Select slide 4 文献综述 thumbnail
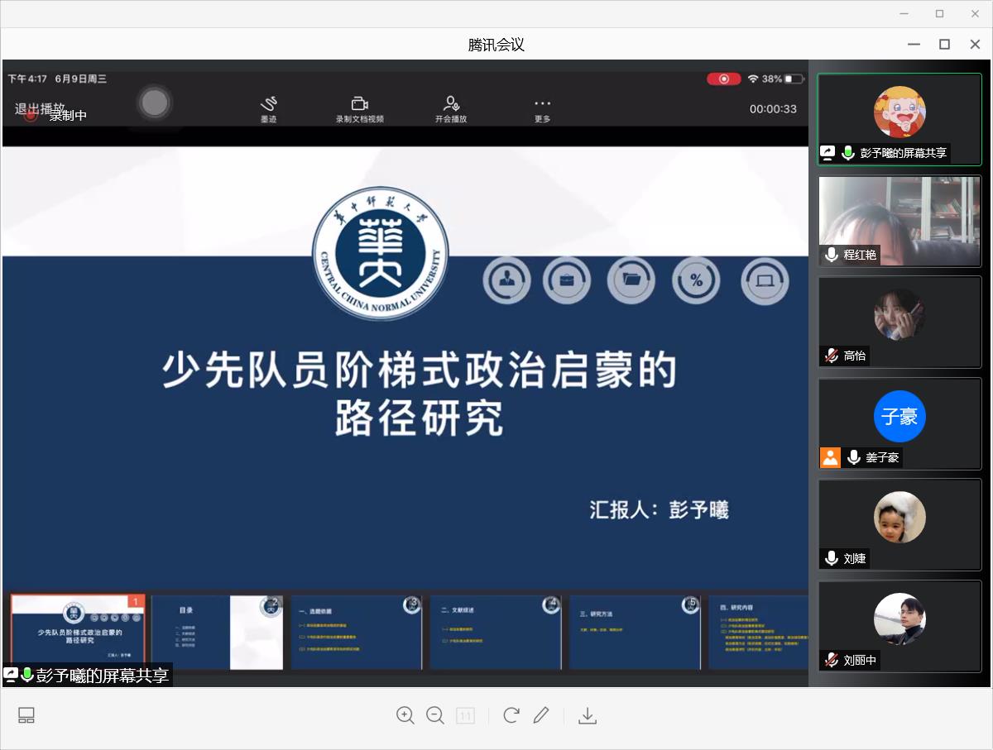This screenshot has height=750, width=993. pos(495,632)
